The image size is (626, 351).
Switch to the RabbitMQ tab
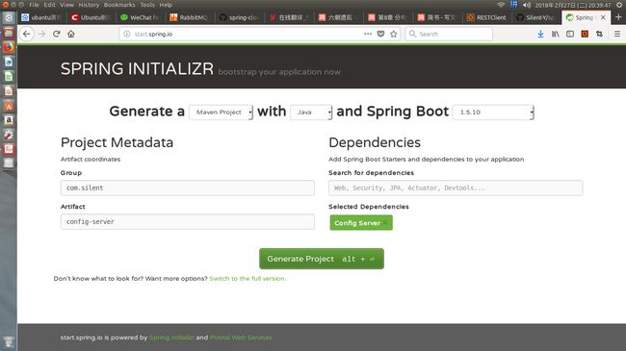point(190,17)
